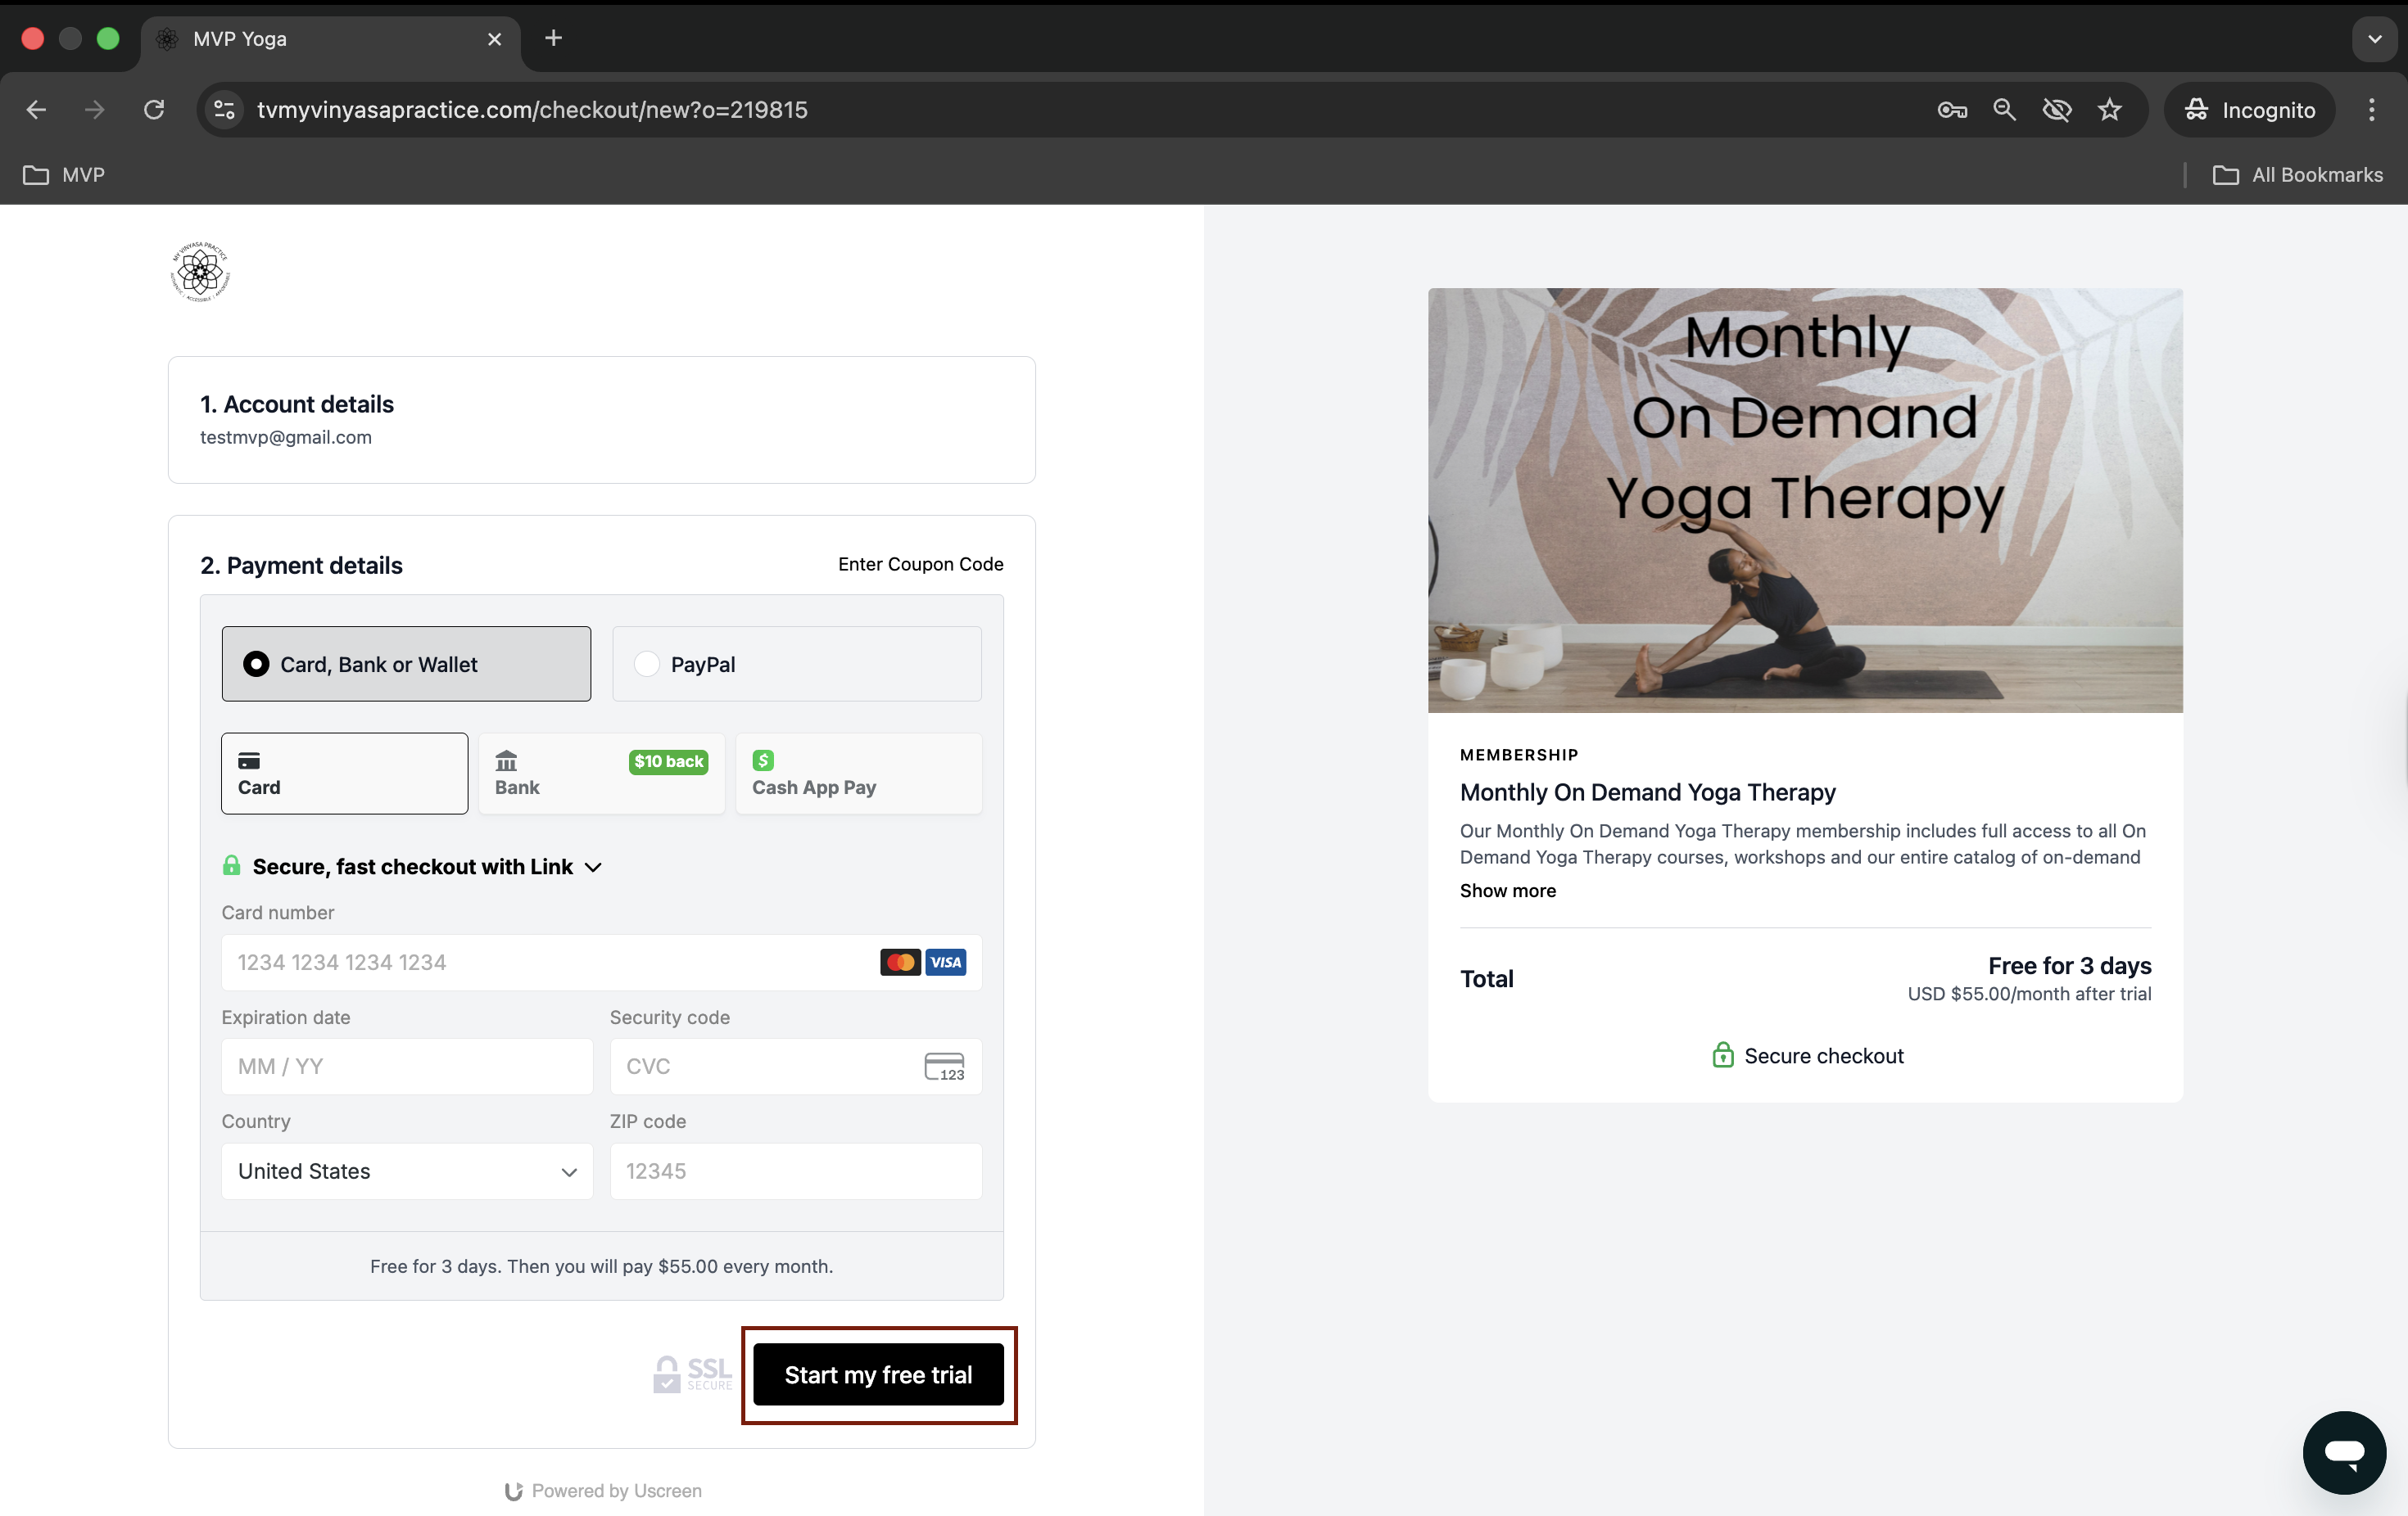Click the Monthly On Demand Yoga Therapy title
This screenshot has height=1516, width=2408.
pyautogui.click(x=1648, y=792)
